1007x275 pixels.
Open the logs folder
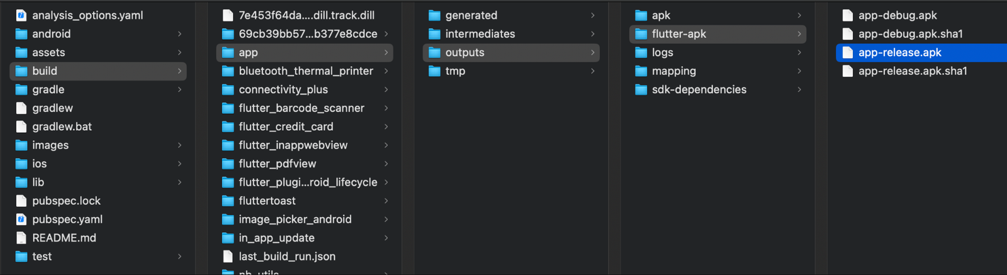(662, 52)
